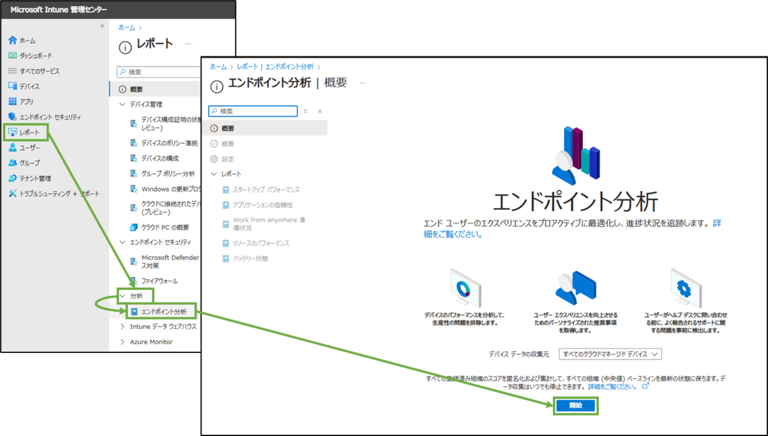This screenshot has height=436, width=768.
Task: Clear the endpoint analytics search with x
Action: click(306, 111)
